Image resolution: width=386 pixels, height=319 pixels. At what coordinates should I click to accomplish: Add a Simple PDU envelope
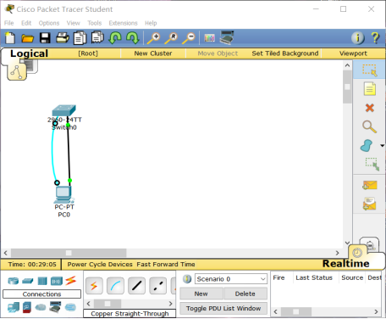tap(369, 186)
